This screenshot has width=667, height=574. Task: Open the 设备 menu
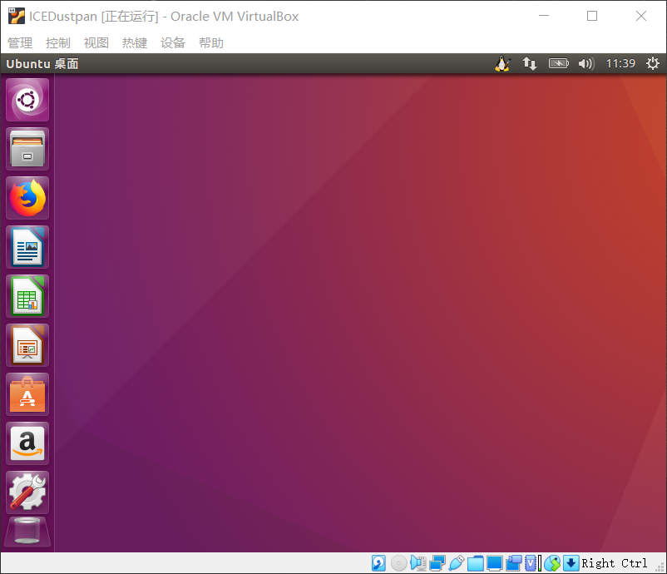[x=173, y=43]
